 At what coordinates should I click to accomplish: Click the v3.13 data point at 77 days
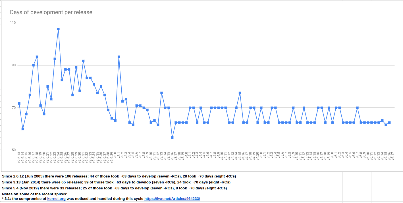(x=161, y=93)
